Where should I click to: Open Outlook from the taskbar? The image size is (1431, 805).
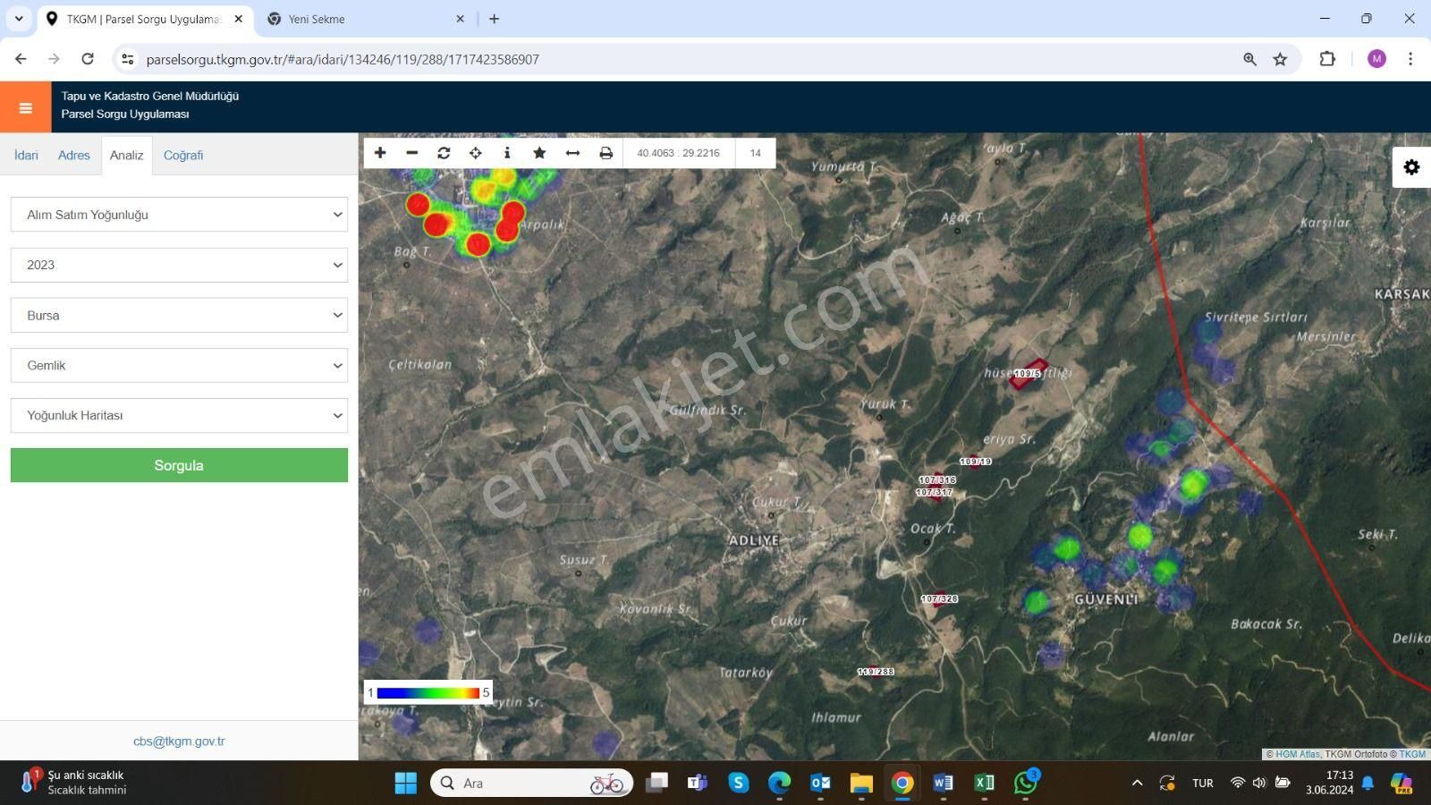coord(820,783)
